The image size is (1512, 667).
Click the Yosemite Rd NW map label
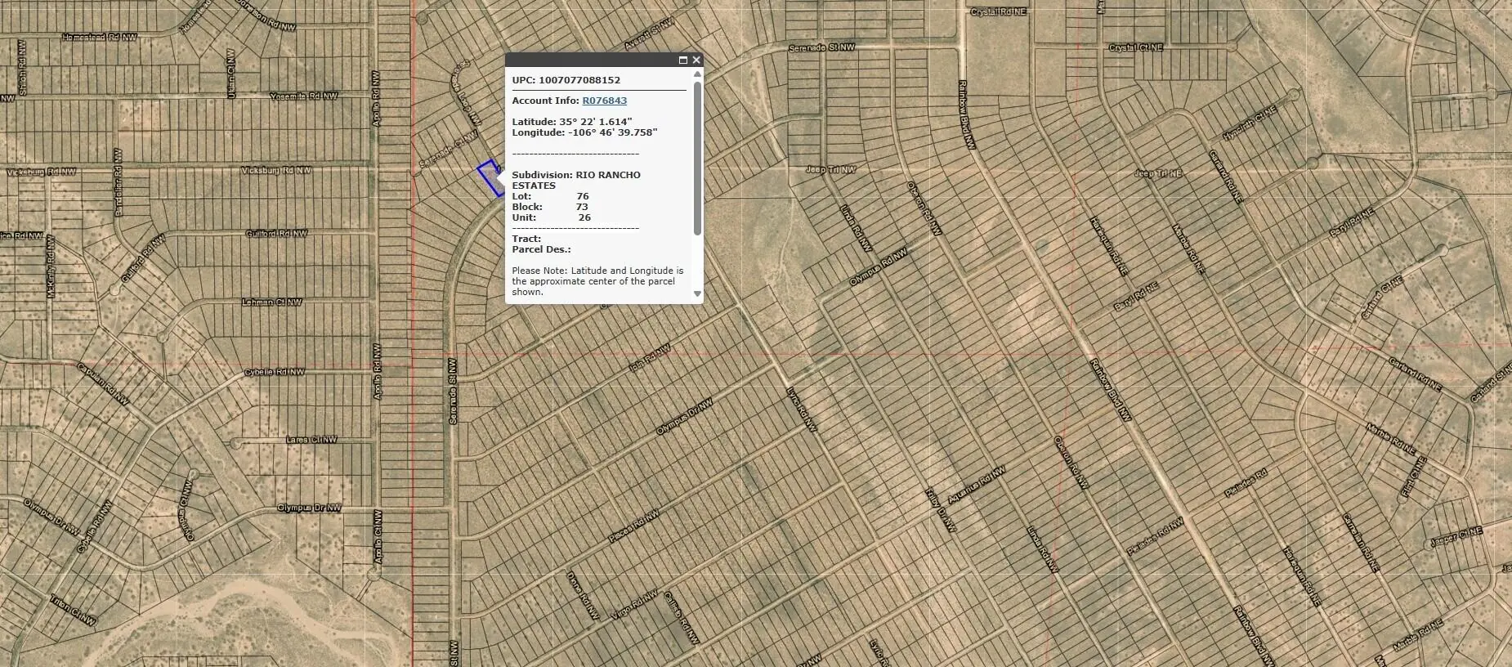click(304, 96)
